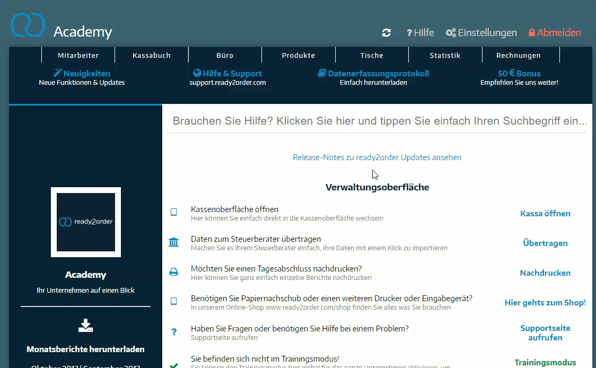This screenshot has width=596, height=368.
Task: Click text 'Kassenoberfläche öffnen'
Action: click(234, 209)
